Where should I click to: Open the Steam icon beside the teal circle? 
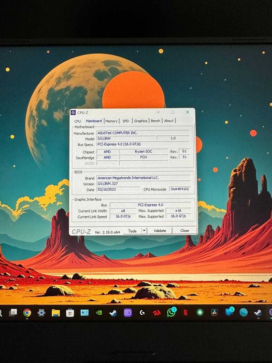(257, 313)
